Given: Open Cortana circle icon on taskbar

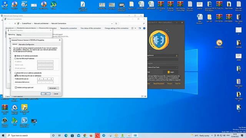Looking at the screenshot, I should click(x=53, y=135).
